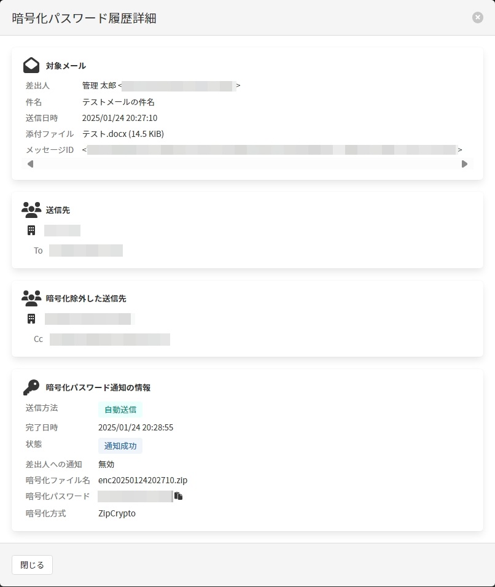Click the copy password icon

click(179, 496)
